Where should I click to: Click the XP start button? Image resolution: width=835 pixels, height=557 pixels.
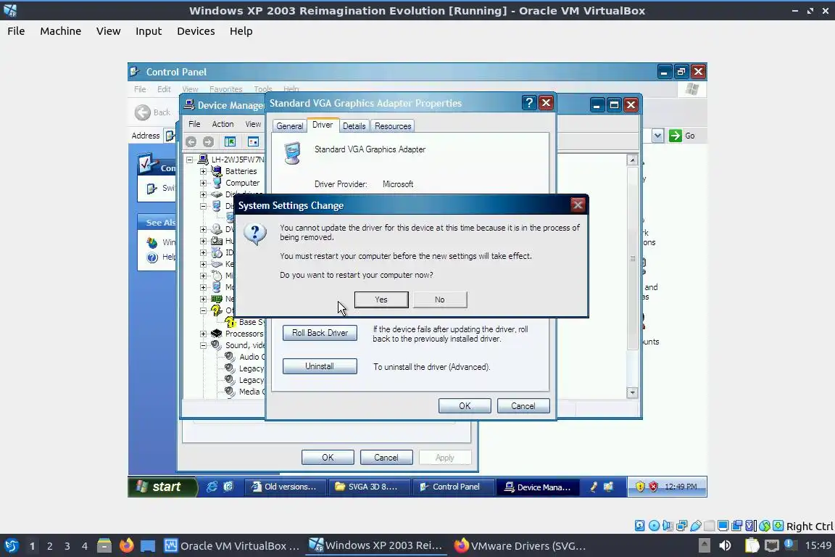tap(162, 487)
